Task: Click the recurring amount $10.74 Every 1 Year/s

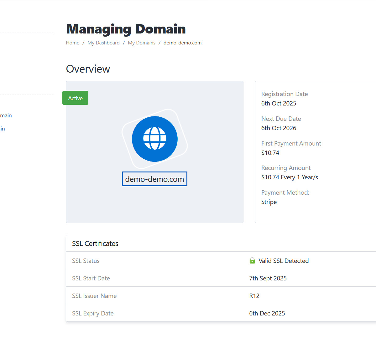Action: (x=290, y=177)
